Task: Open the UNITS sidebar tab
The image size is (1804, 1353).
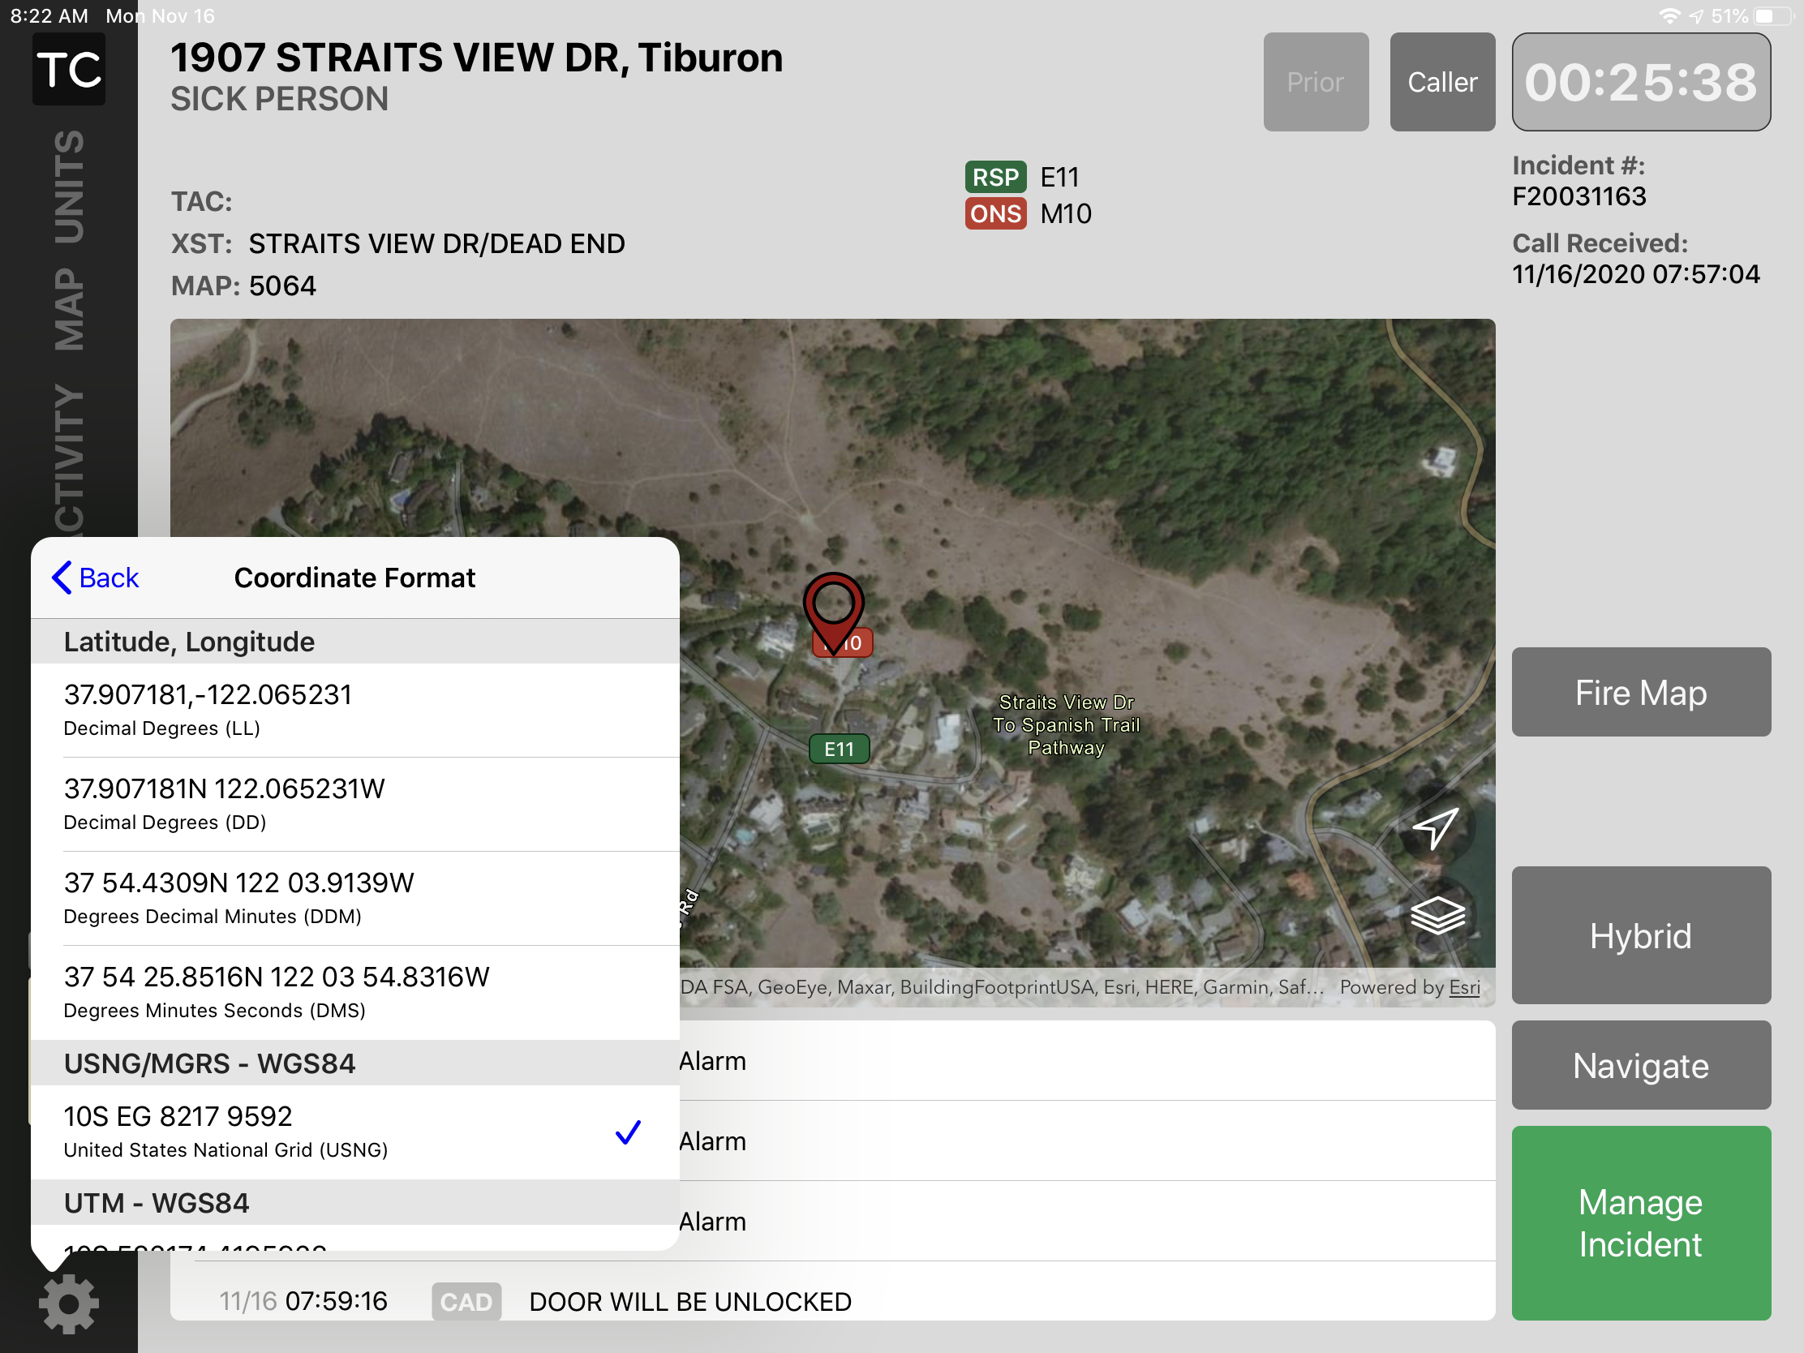Action: pos(69,187)
